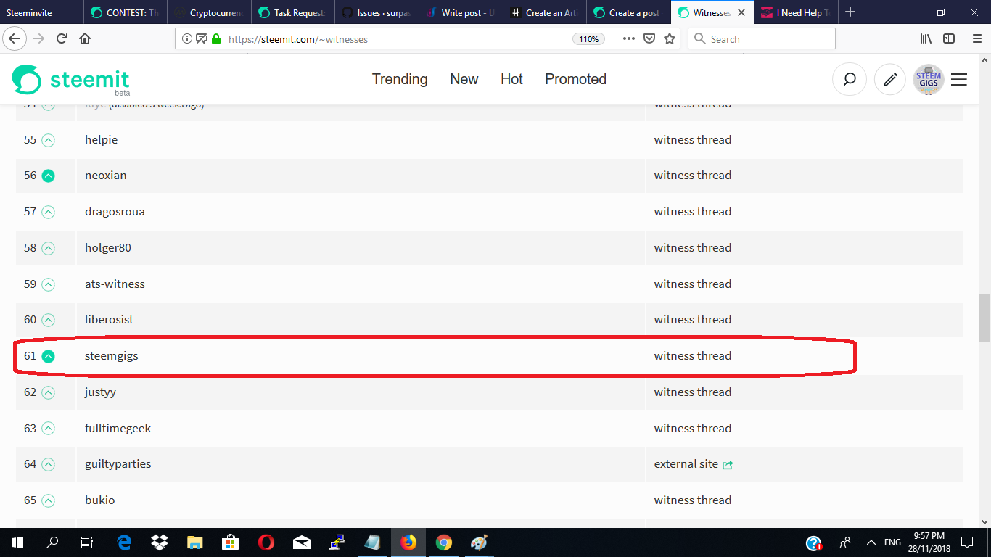Screen dimensions: 991x557
Task: Toggle the vote arrow for steemgigs
Action: coord(48,356)
